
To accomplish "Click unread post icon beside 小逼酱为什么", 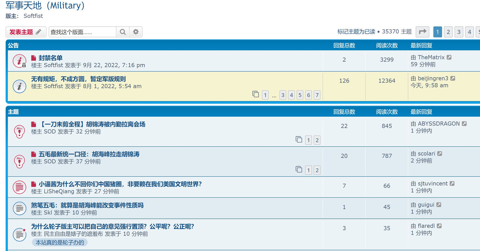I will (x=34, y=184).
